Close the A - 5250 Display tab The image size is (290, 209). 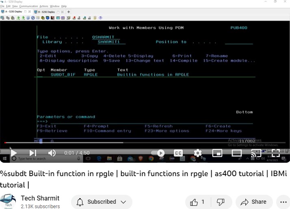coord(29,12)
